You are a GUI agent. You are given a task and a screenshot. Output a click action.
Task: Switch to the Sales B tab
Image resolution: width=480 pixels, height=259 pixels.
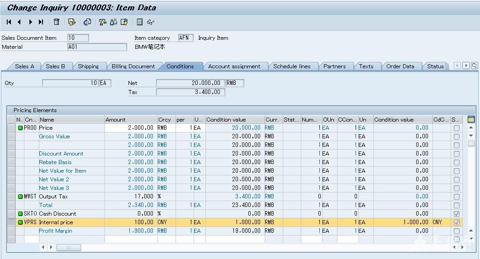[x=55, y=66]
